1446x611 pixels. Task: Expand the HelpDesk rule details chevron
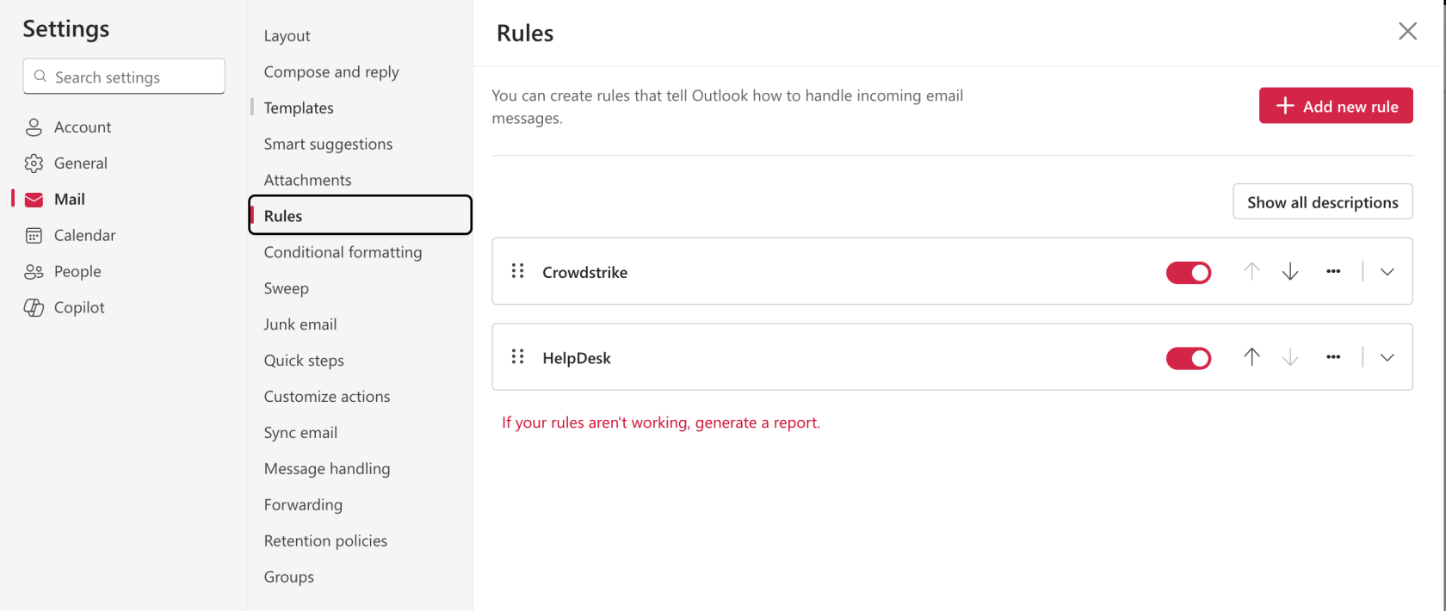(1387, 357)
